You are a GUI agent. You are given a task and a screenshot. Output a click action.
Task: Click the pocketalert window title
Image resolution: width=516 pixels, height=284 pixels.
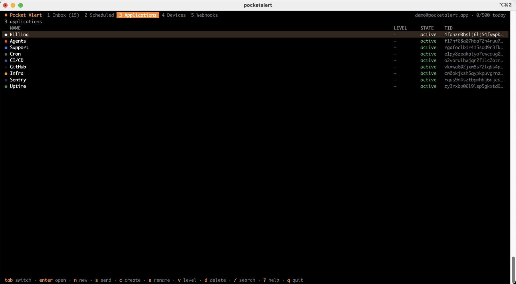258,5
